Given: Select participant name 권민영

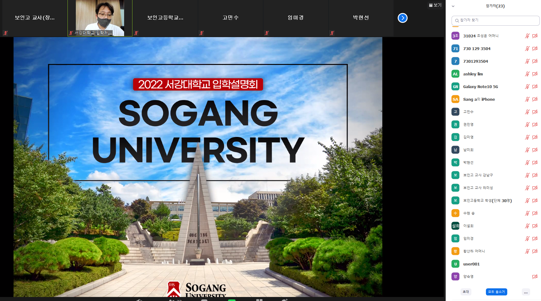Looking at the screenshot, I should (x=468, y=125).
